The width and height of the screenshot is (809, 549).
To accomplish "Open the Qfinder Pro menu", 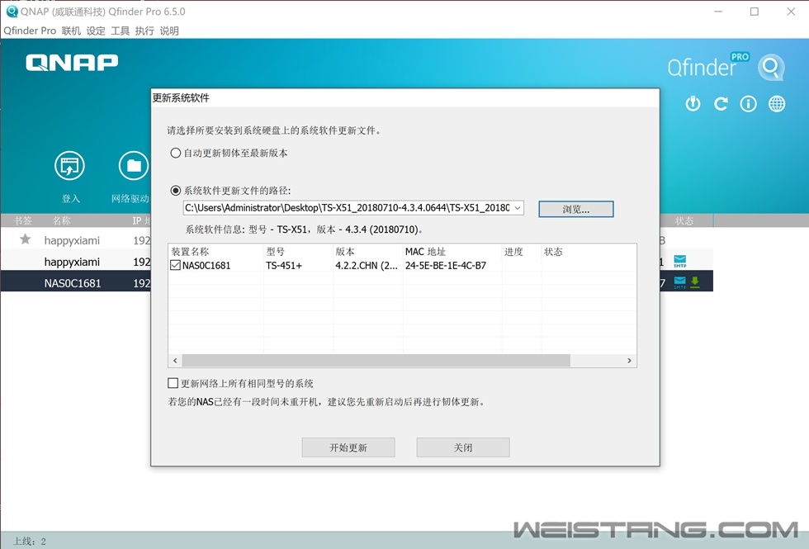I will [x=30, y=31].
